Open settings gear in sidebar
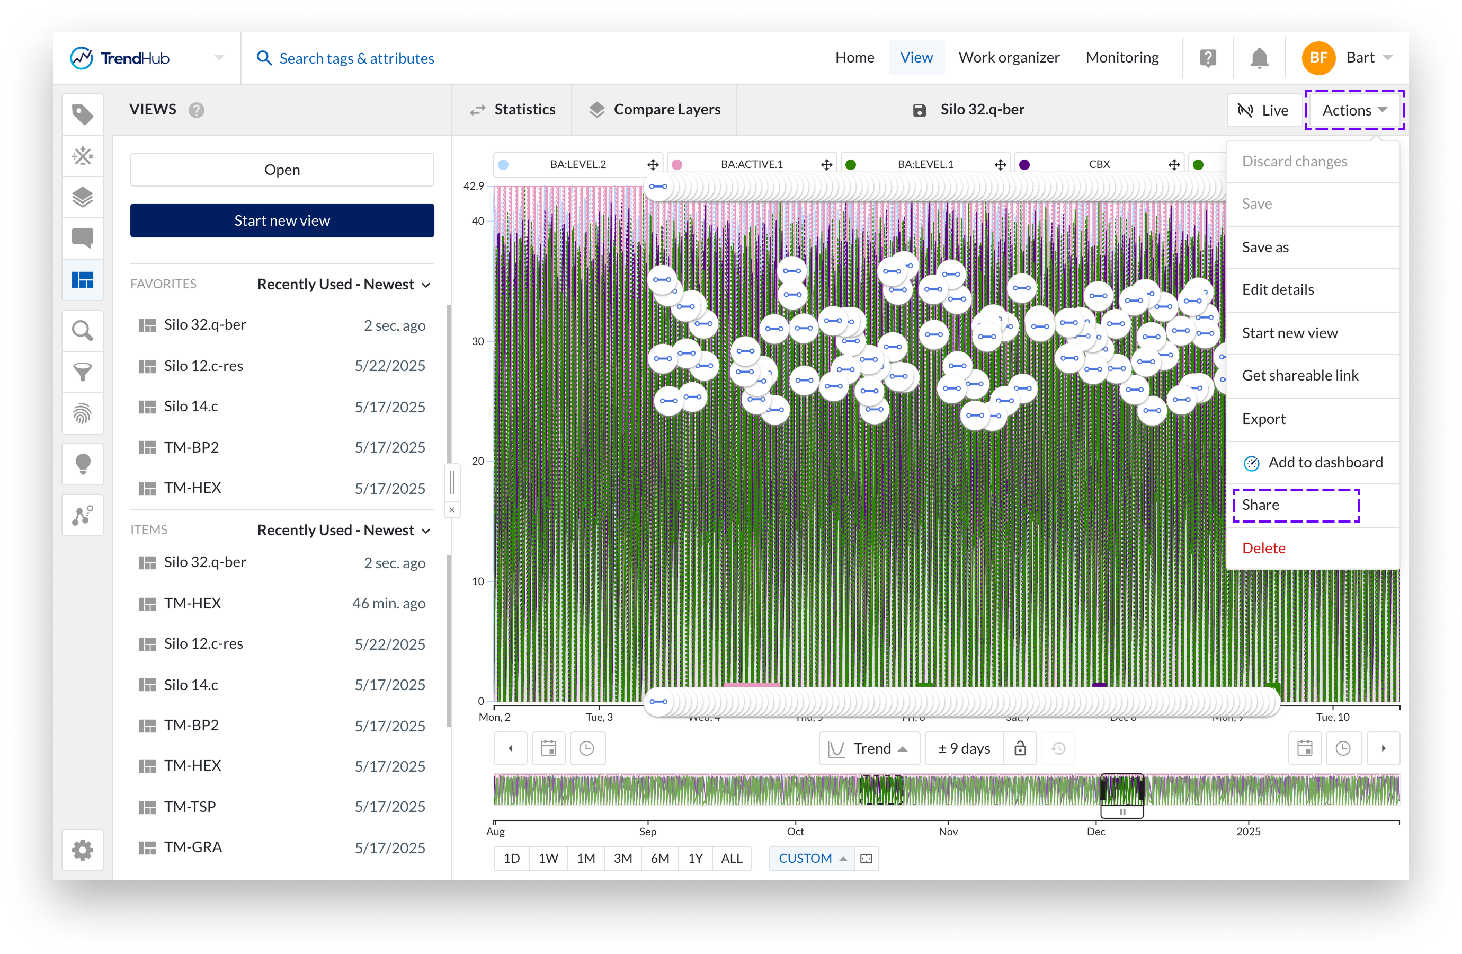Screen dimensions: 1462x954 [x=82, y=850]
